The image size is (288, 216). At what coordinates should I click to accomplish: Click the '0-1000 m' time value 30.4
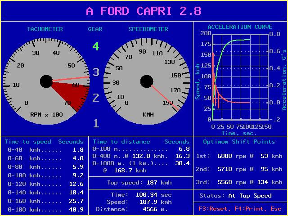coord(182,163)
